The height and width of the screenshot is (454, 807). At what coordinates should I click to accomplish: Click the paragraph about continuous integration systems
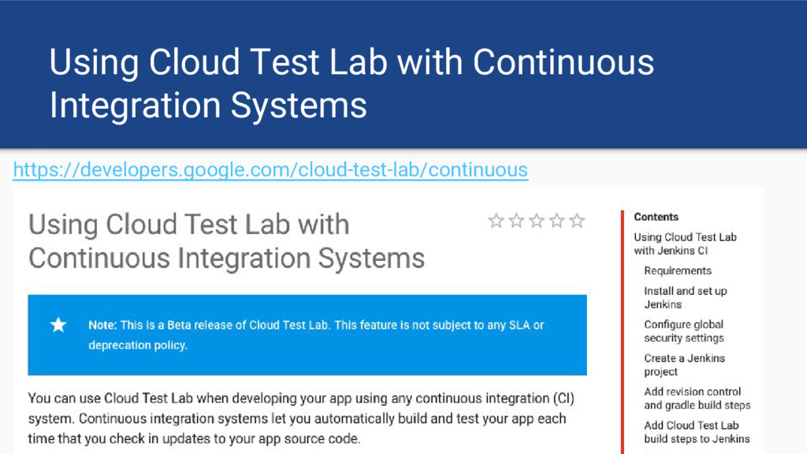(x=296, y=418)
